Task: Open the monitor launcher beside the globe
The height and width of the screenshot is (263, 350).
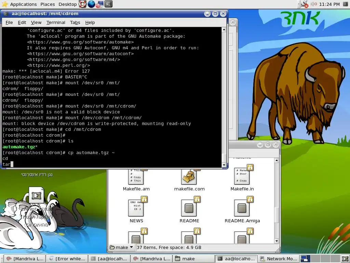Action: pyautogui.click(x=99, y=4)
